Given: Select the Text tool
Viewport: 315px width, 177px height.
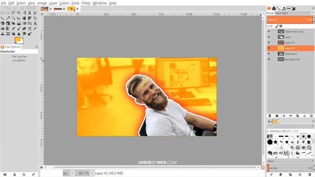Looking at the screenshot, I should point(35,23).
